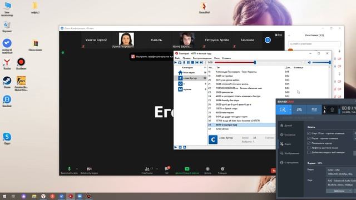Click the Bandicam webcam overlay icon
This screenshot has height=200, width=356.
[x=332, y=110]
